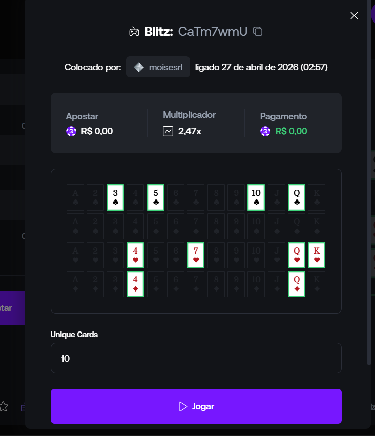
Task: Select the 10 of clubs card
Action: 256,197
